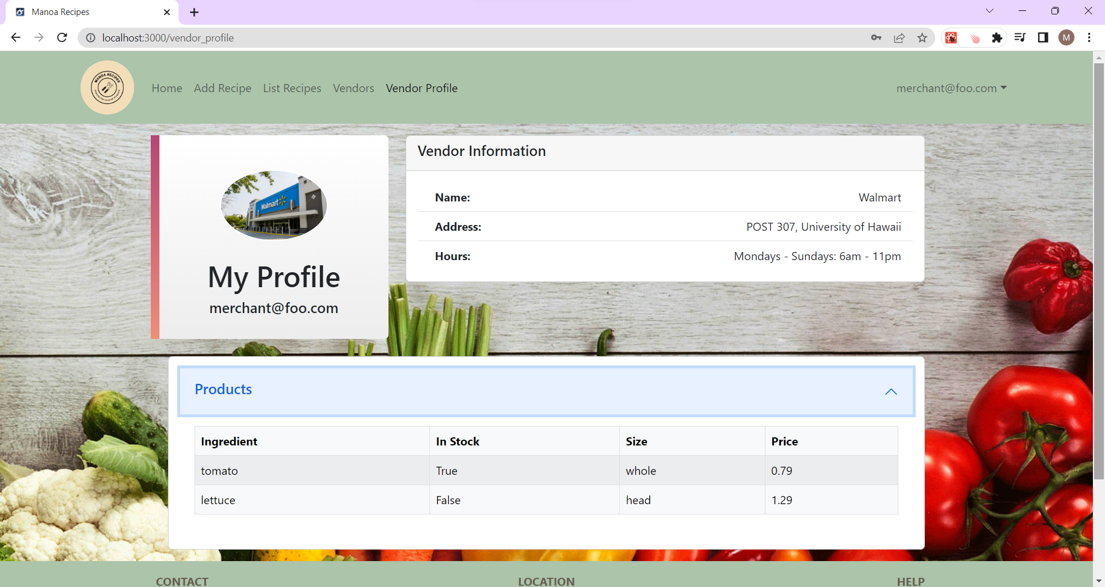Click 'merchant@foo.com' under My Profile
The width and height of the screenshot is (1105, 587).
click(274, 308)
